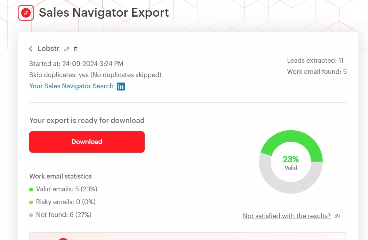
Task: Open the Lobstr logo icon in the header
Action: (x=26, y=13)
